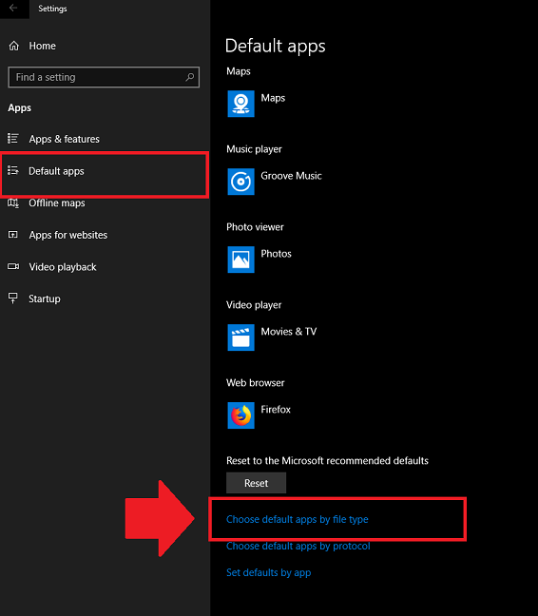Click the search magnifier icon
Image resolution: width=538 pixels, height=616 pixels.
pos(190,77)
